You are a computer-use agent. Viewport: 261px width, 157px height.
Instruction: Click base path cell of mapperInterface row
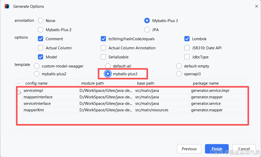[x=162, y=97]
